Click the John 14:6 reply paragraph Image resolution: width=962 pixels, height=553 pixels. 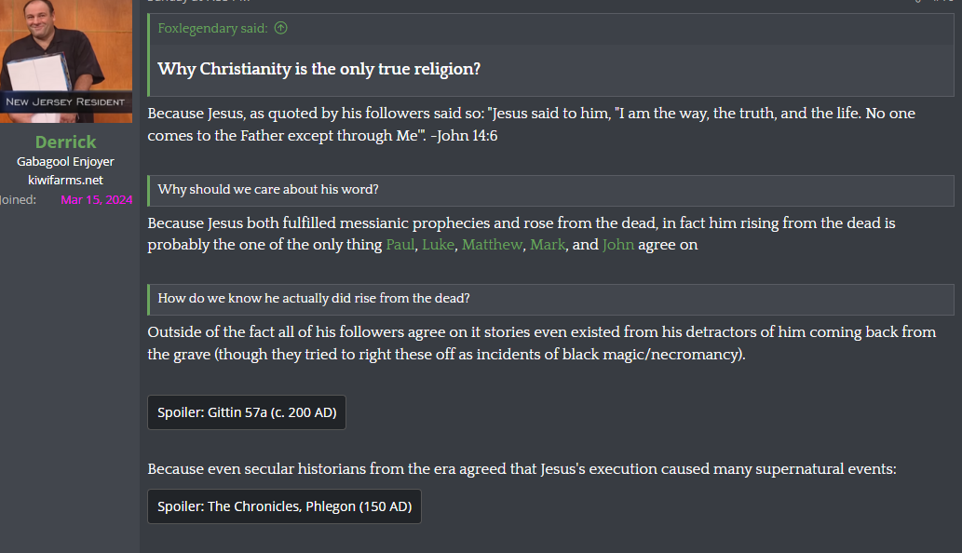point(532,125)
